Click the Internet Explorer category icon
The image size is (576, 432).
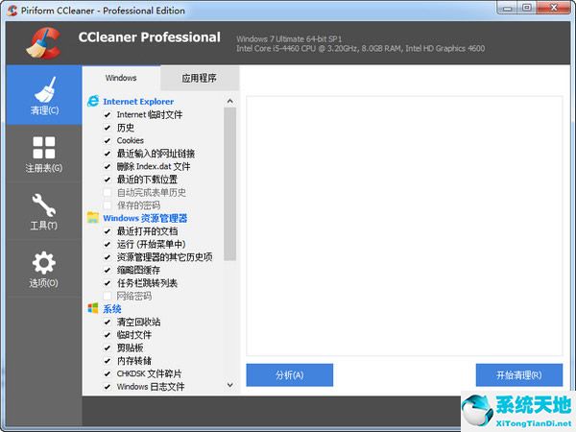coord(93,101)
